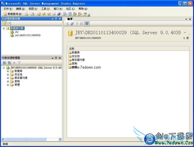The image size is (194, 147).
Task: Select the 摘要 tab
Action: 70,19
